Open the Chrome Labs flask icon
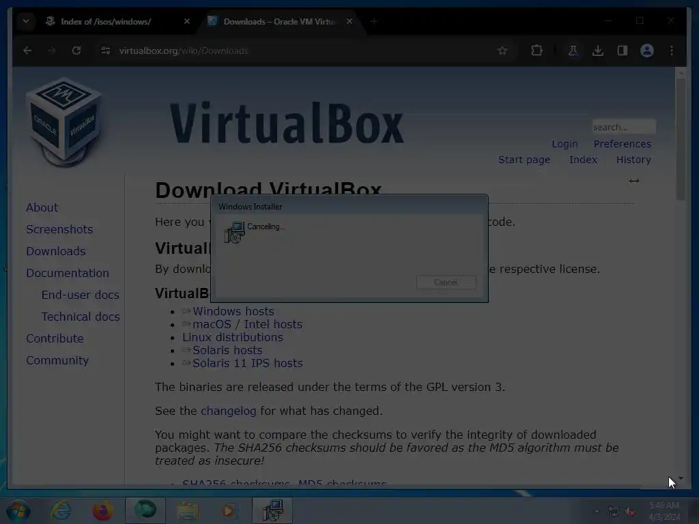Viewport: 699px width, 524px height. click(573, 50)
